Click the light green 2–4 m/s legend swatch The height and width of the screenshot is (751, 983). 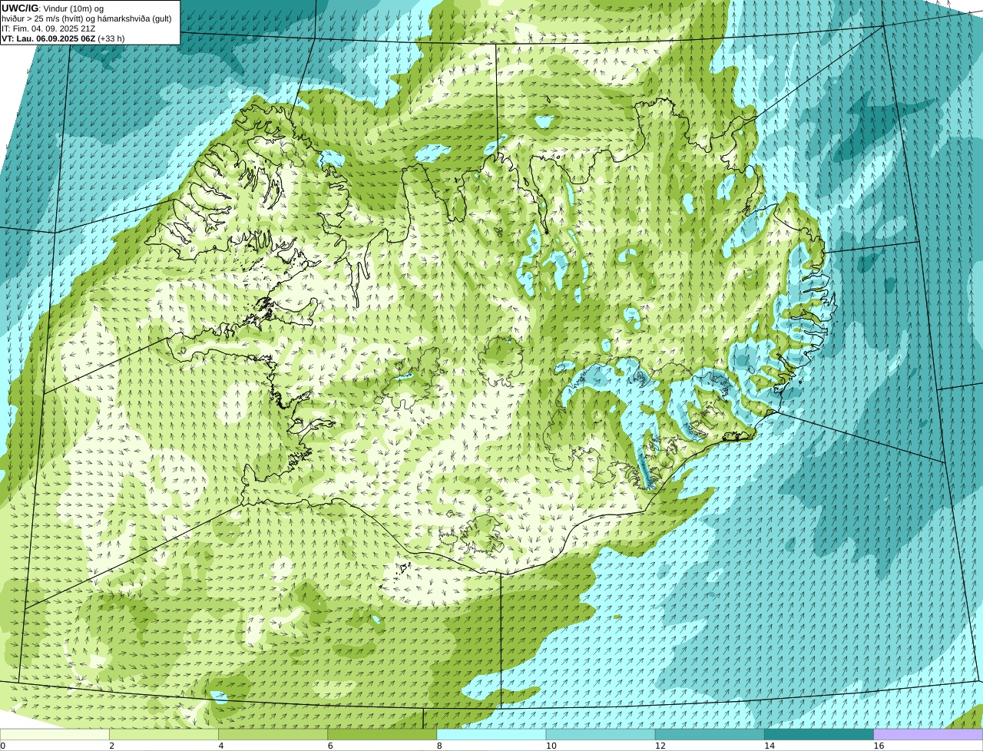[x=164, y=735]
